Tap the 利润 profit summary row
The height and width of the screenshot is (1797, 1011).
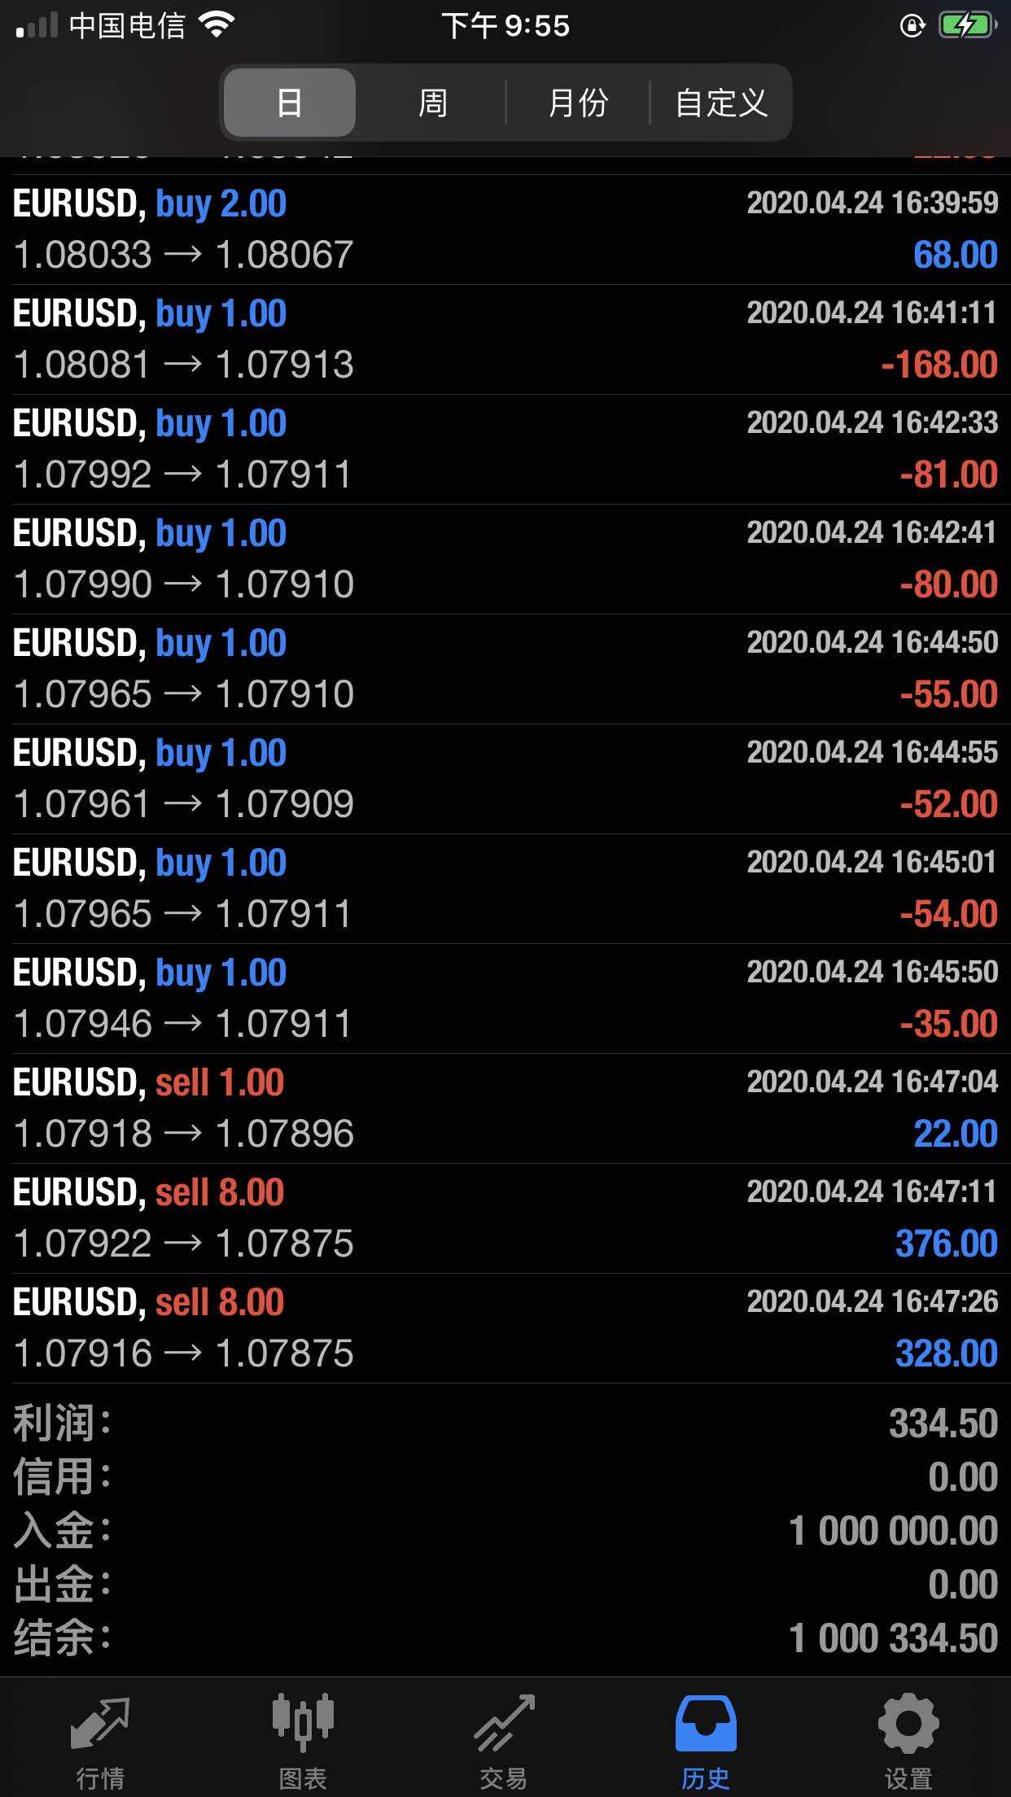point(505,1423)
